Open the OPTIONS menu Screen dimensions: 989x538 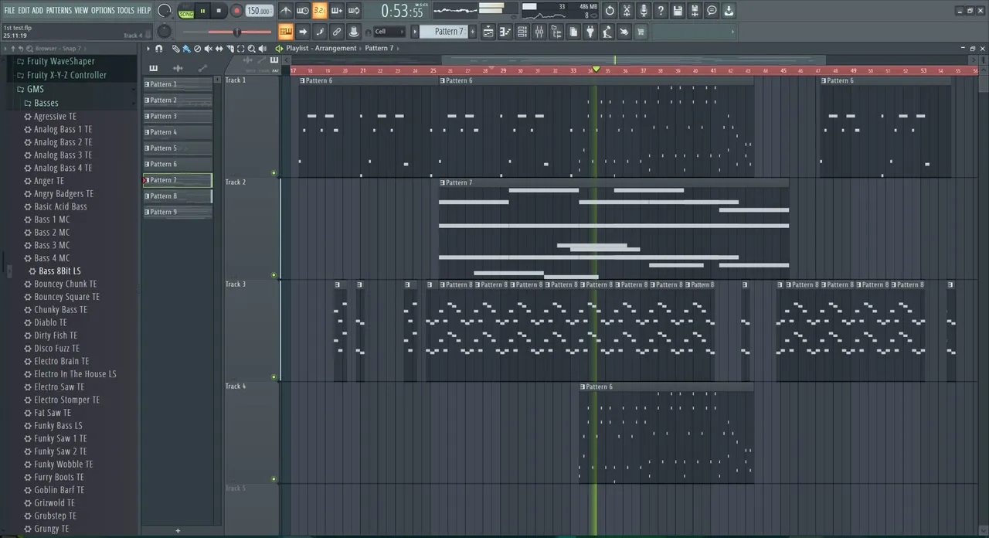pos(103,10)
